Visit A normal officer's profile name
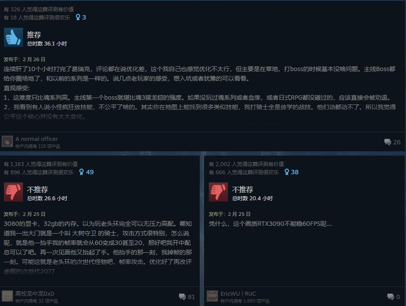This screenshot has width=406, height=306. coord(36,139)
